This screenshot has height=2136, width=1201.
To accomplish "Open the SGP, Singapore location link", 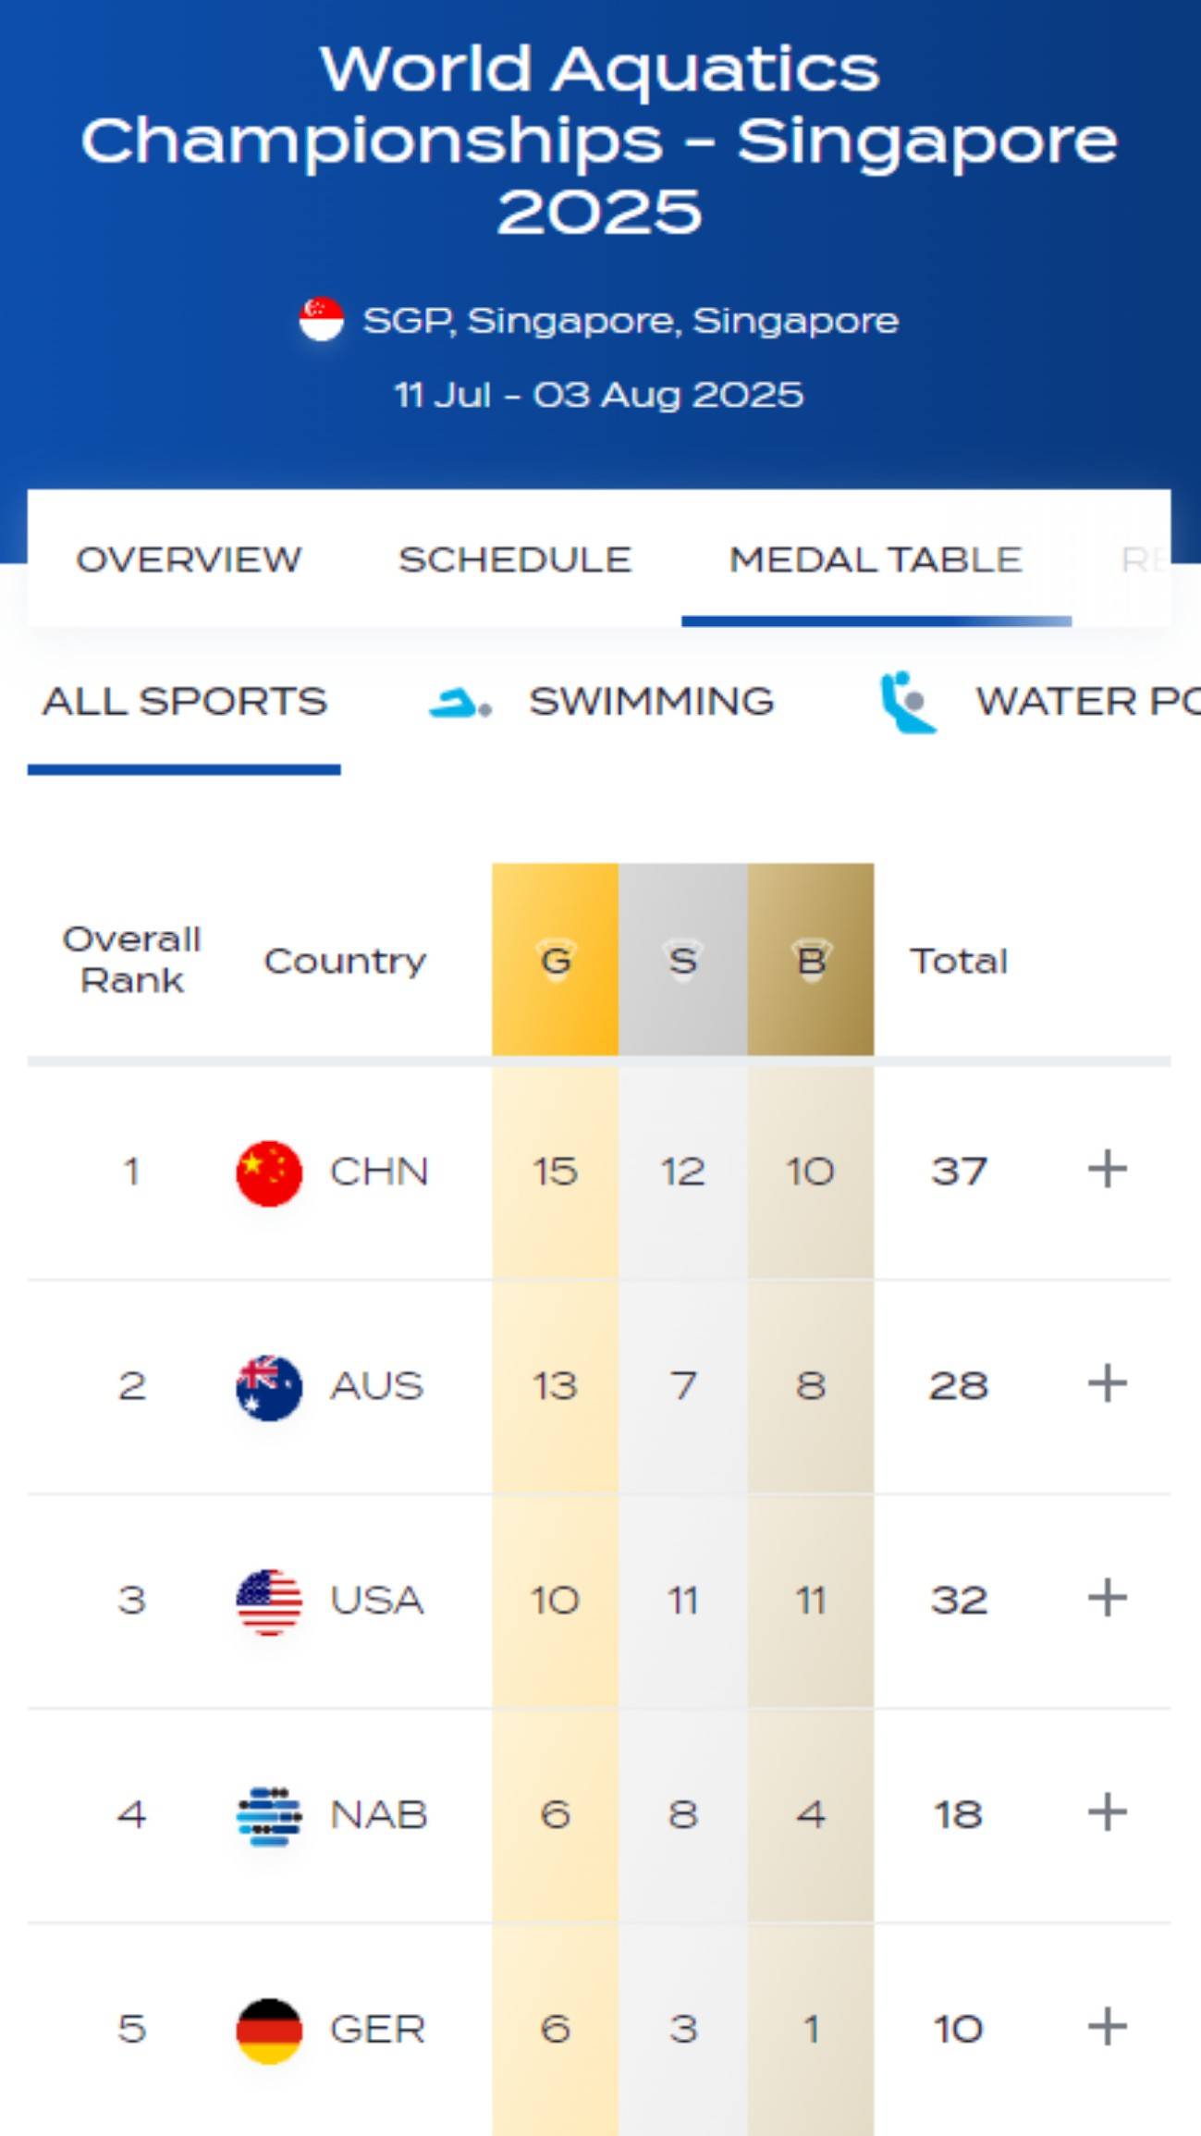I will [x=631, y=321].
